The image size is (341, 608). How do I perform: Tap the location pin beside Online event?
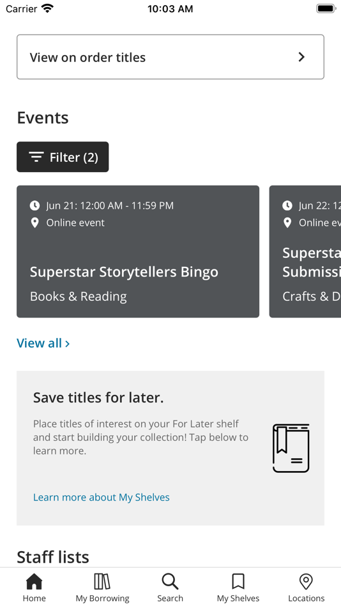(x=35, y=223)
